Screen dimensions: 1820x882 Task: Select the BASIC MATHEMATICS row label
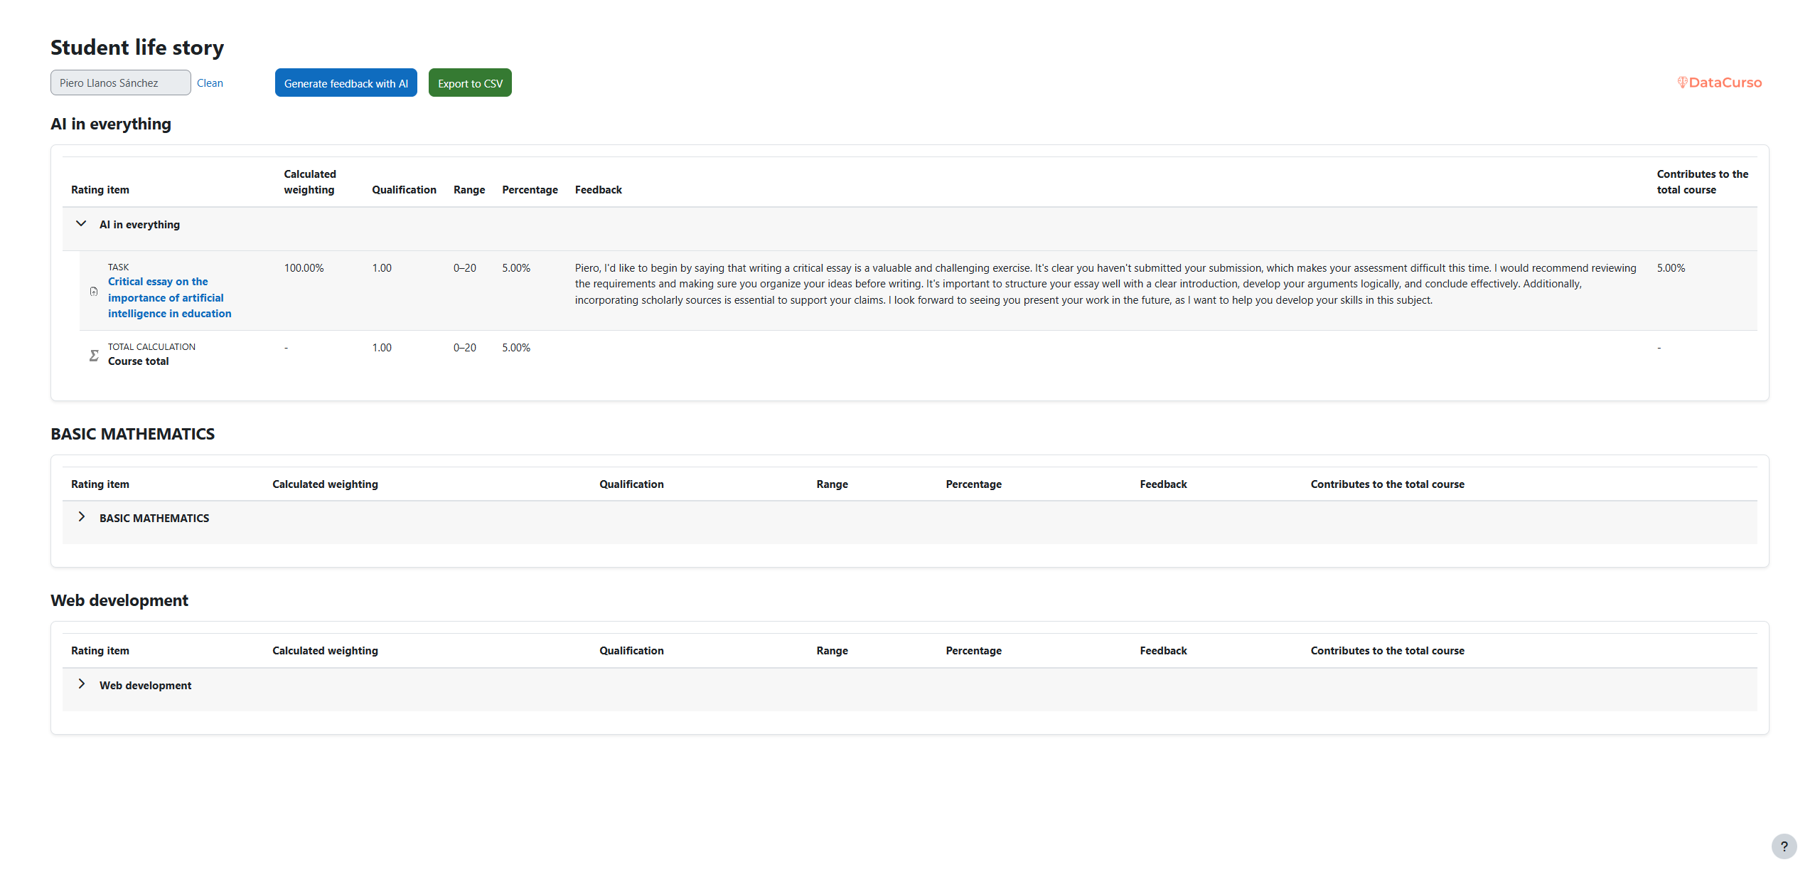[154, 517]
